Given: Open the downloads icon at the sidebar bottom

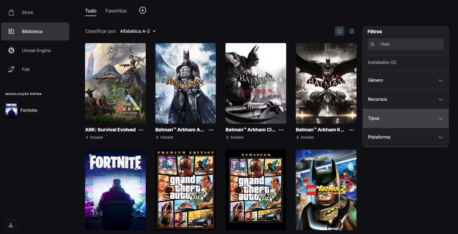Looking at the screenshot, I should [11, 225].
